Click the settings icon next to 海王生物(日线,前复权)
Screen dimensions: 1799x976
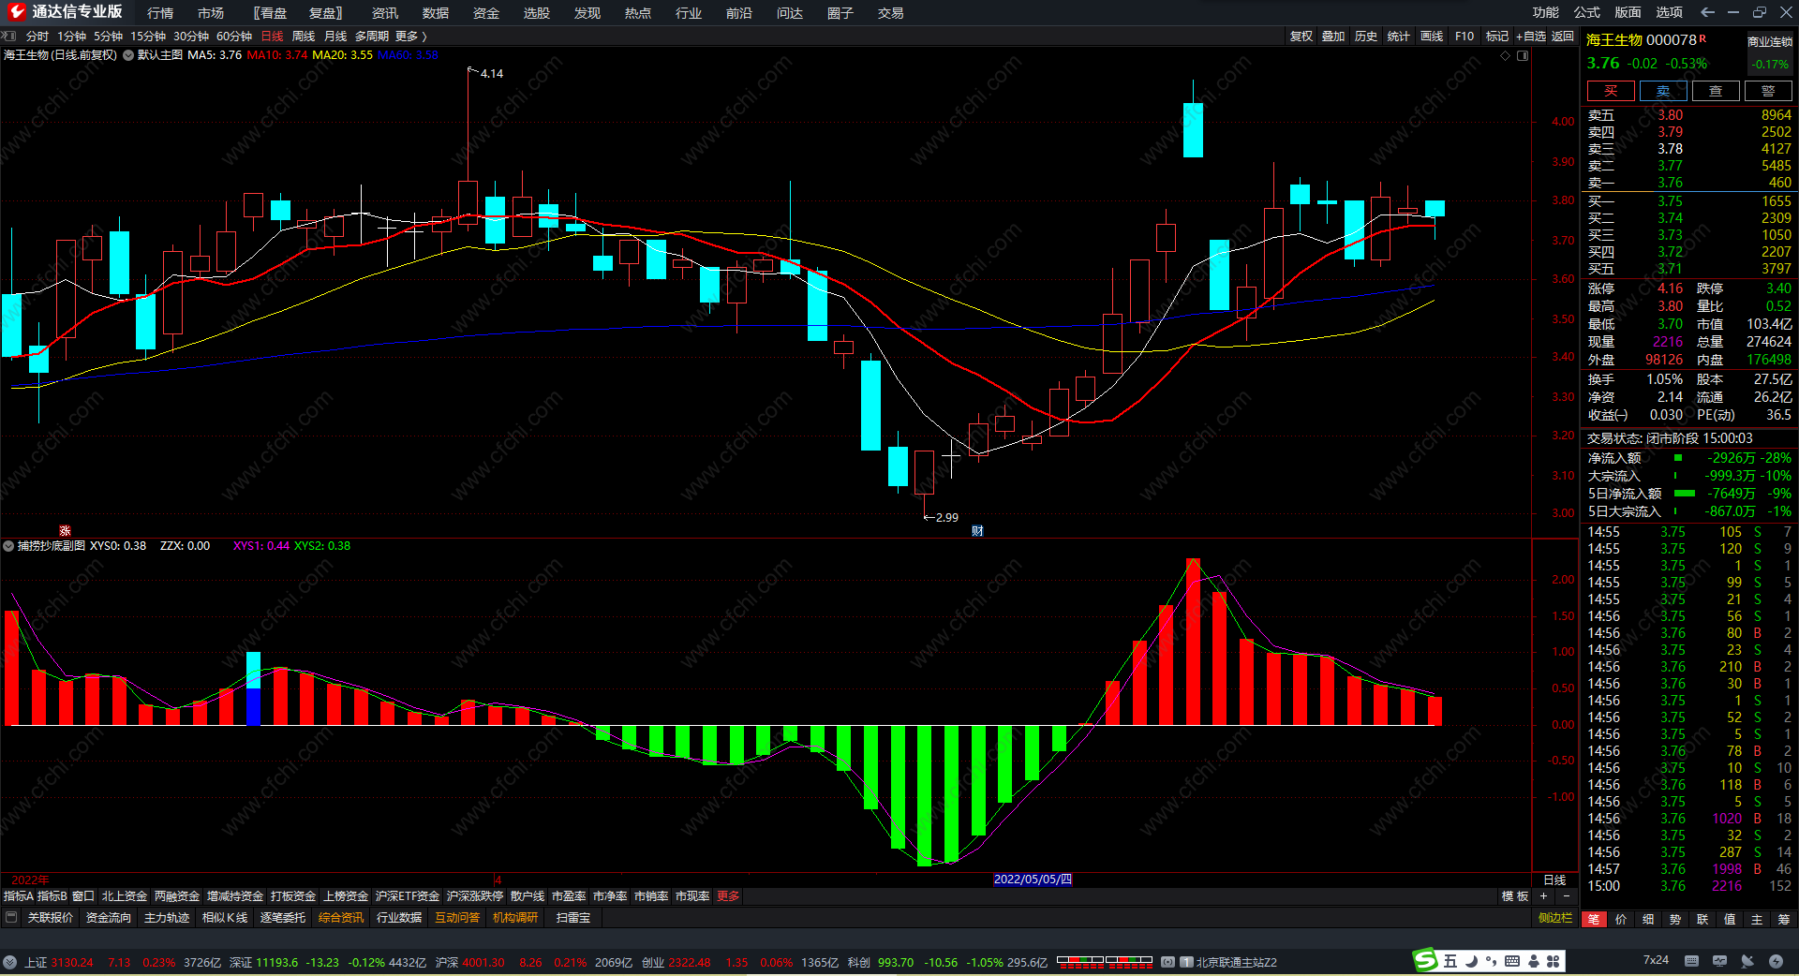tap(128, 55)
